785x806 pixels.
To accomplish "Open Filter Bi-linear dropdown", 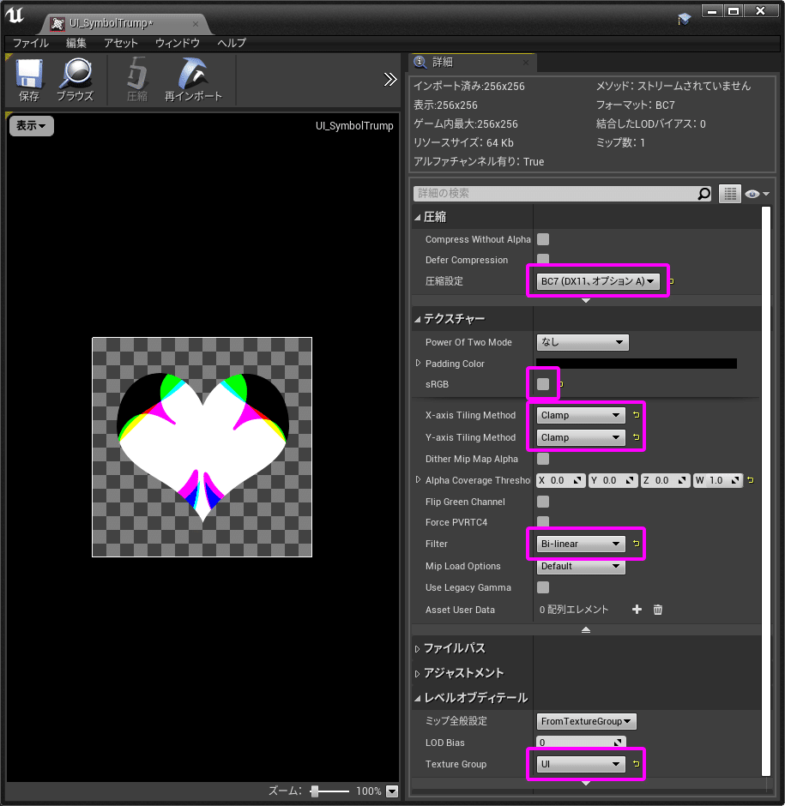I will pos(581,544).
